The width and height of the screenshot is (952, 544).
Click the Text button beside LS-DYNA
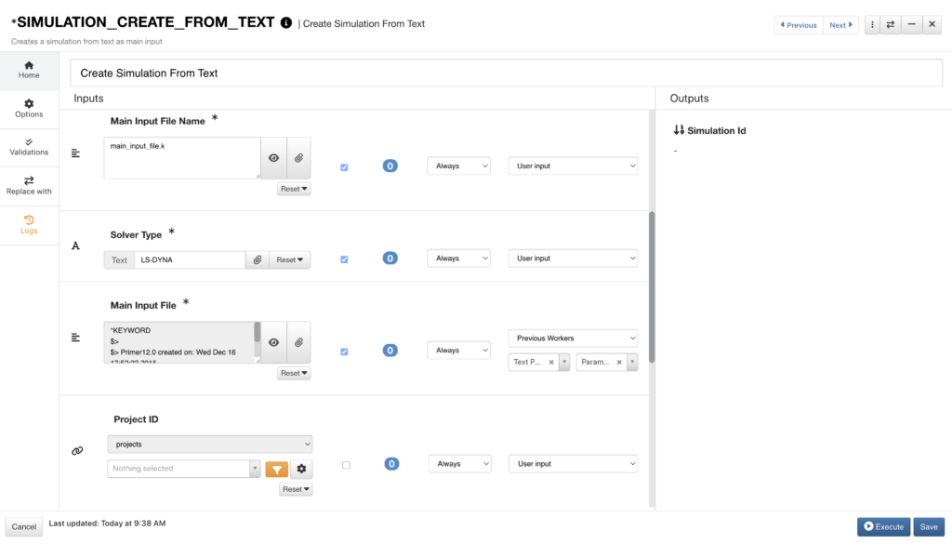pyautogui.click(x=119, y=259)
